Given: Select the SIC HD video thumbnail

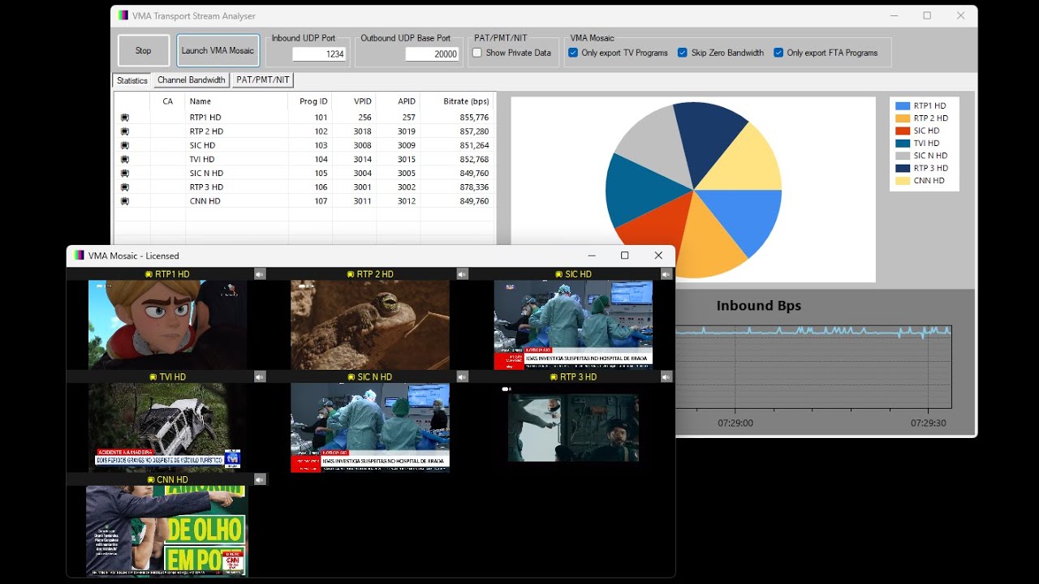Looking at the screenshot, I should tap(573, 325).
